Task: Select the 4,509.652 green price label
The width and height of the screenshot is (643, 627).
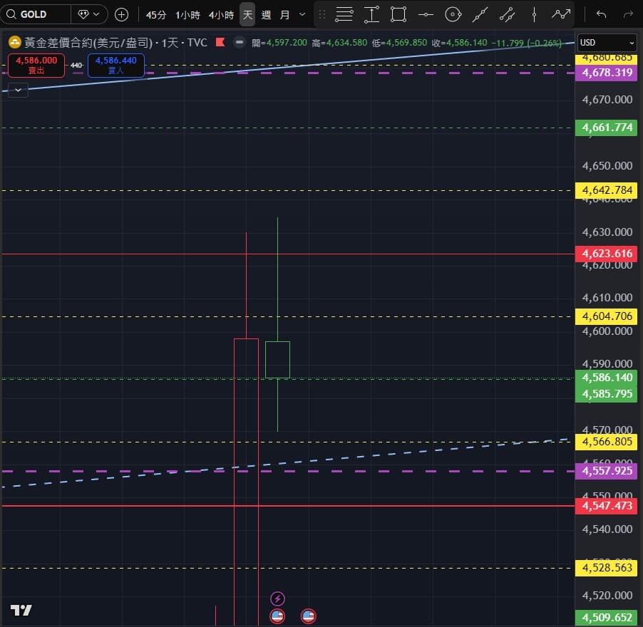Action: [x=606, y=618]
